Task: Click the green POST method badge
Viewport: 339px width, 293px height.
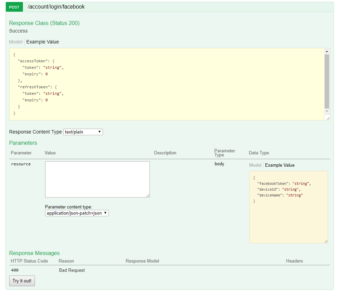Action: (x=14, y=7)
